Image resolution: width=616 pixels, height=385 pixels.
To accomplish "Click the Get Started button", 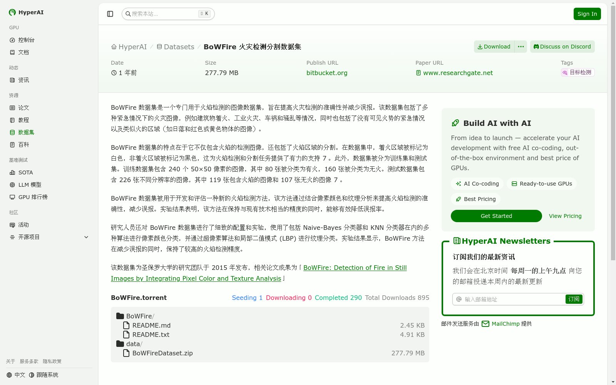I will tap(496, 216).
